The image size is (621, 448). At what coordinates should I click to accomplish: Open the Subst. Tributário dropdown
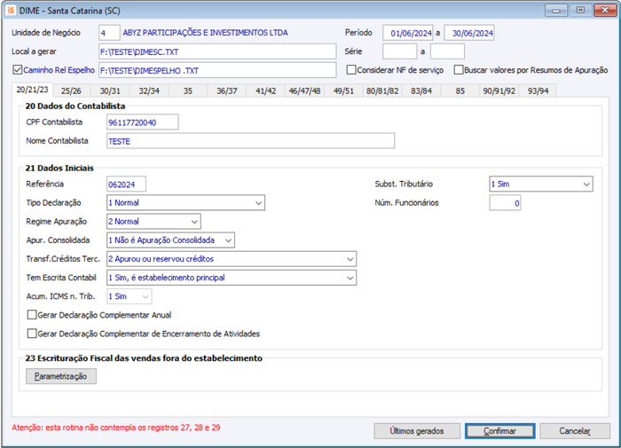point(541,185)
